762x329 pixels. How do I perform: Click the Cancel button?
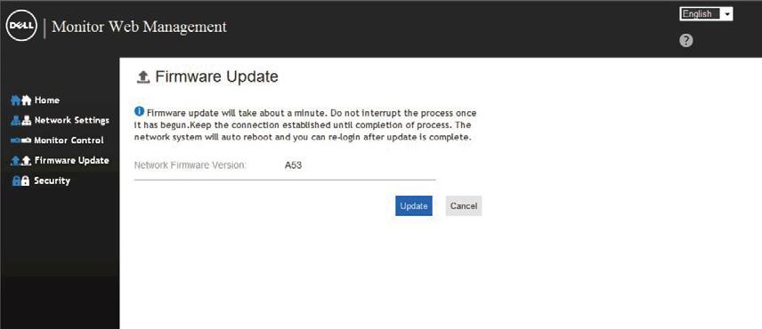click(464, 205)
